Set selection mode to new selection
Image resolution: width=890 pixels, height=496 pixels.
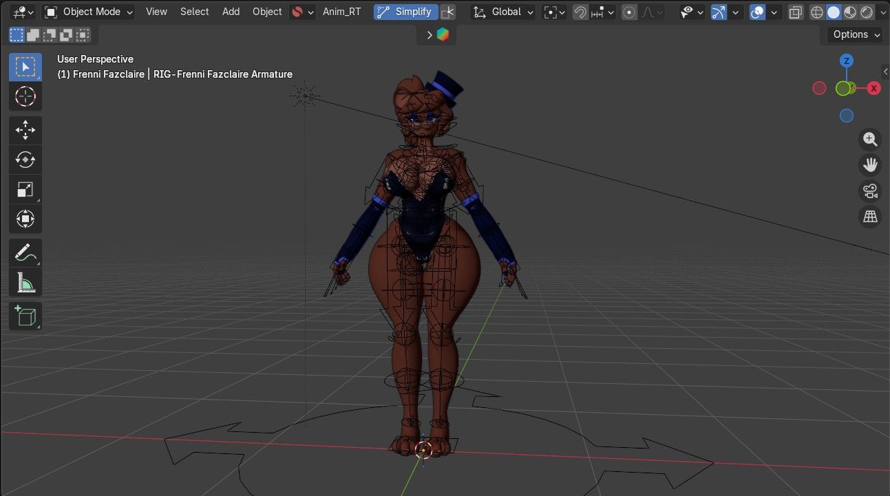[17, 34]
